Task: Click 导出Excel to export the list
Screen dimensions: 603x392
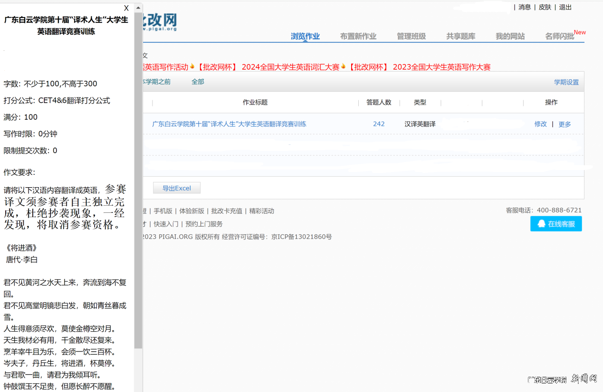Action: [176, 188]
